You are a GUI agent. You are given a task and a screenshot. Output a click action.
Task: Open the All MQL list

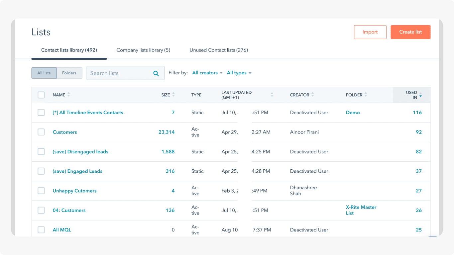(x=62, y=230)
